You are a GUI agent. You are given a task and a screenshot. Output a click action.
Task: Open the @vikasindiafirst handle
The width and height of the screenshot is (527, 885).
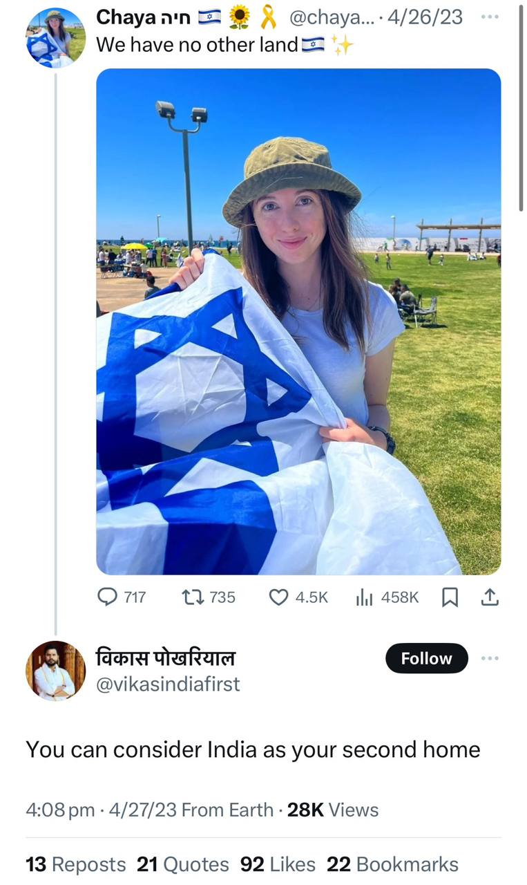(x=168, y=684)
